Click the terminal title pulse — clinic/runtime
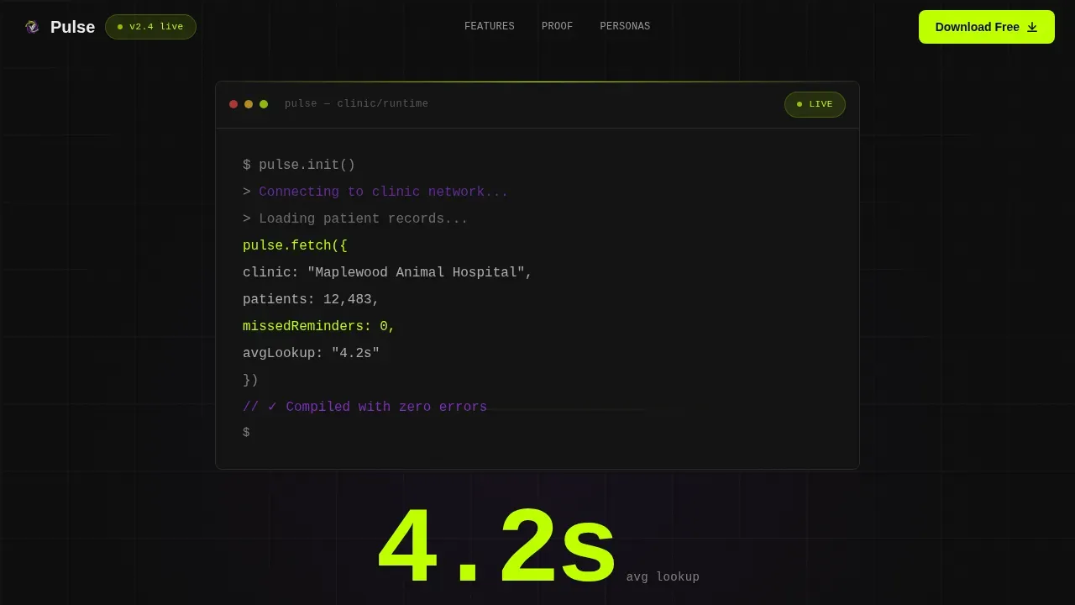Image resolution: width=1075 pixels, height=605 pixels. pos(356,104)
